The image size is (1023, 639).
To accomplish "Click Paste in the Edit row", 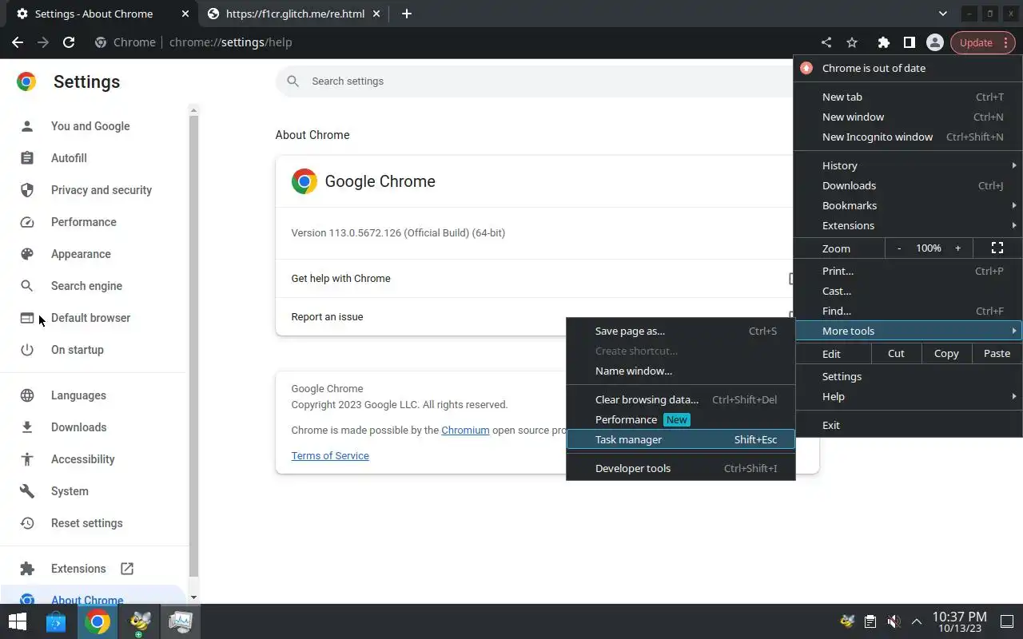I will (x=997, y=353).
